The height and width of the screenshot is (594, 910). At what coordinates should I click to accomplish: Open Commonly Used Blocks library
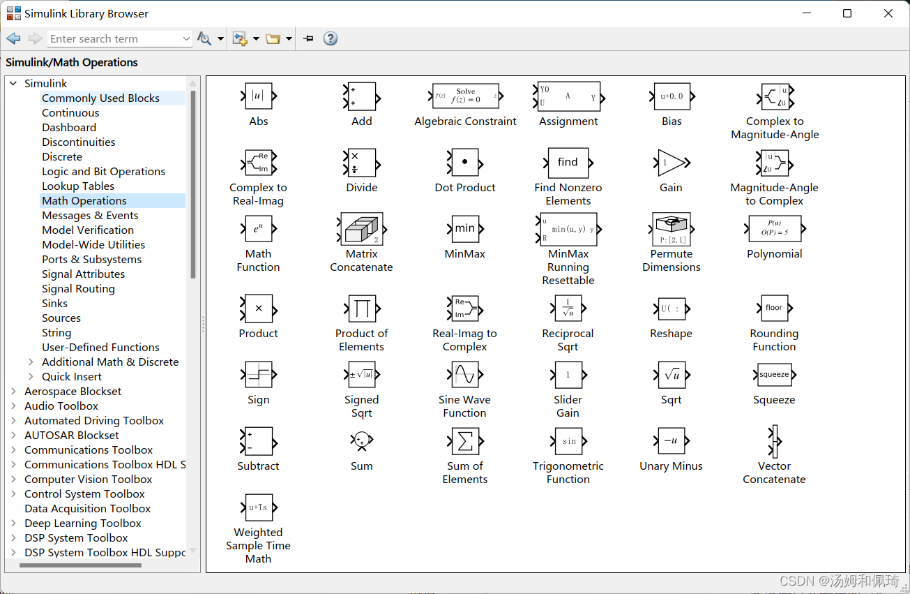tap(100, 98)
